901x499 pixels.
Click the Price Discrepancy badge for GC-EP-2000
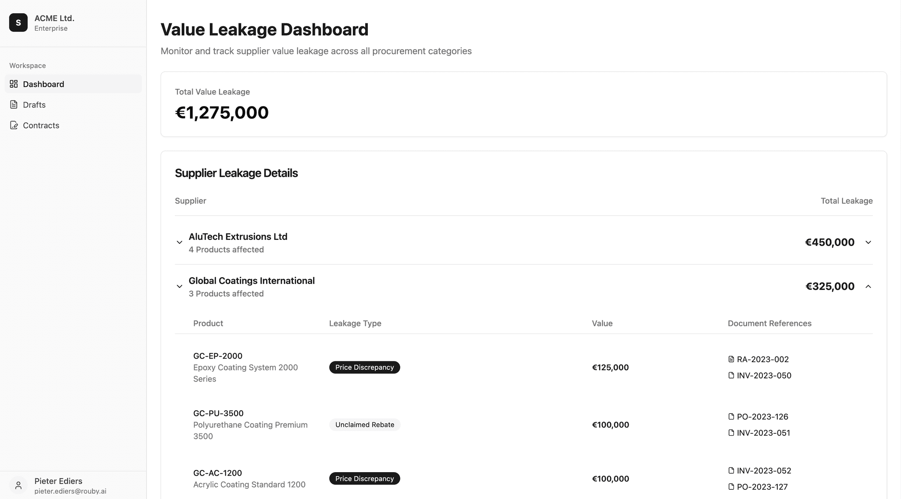(364, 367)
